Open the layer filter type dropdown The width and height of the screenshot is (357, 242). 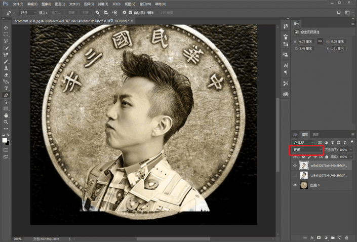tap(303, 142)
